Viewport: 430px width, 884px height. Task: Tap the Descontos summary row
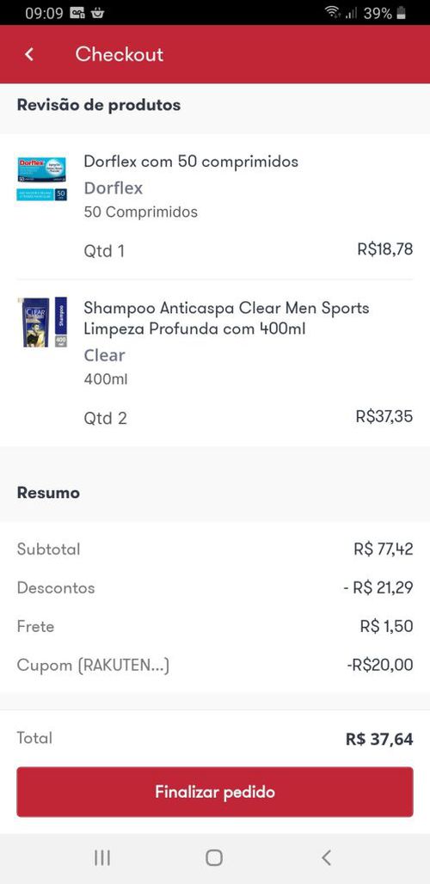click(x=215, y=588)
